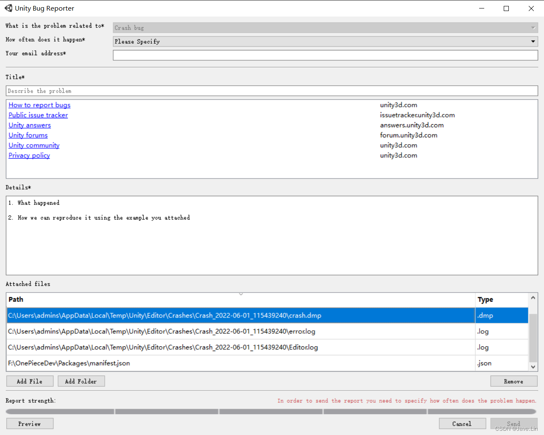Viewport: 544px width, 435px height.
Task: Open the 'Public issue tracker' link
Action: click(x=38, y=115)
